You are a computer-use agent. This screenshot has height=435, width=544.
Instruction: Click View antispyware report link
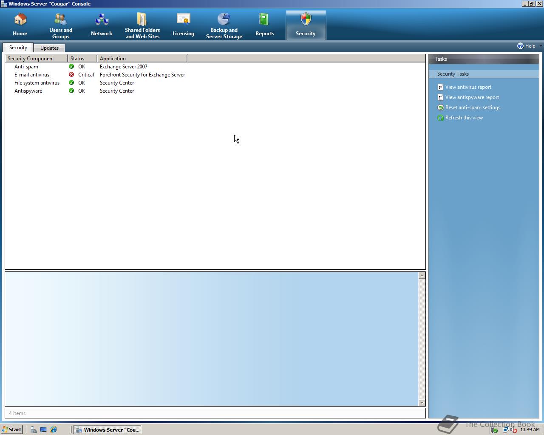coord(472,97)
